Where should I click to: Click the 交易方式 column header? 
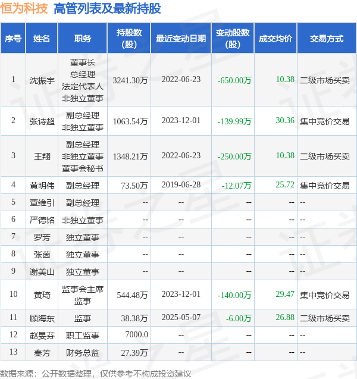(327, 39)
